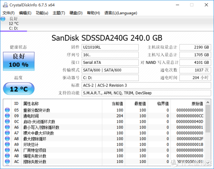Click the ID column header
Screen dimensions: 214x169
point(16,103)
